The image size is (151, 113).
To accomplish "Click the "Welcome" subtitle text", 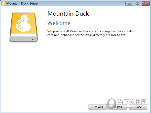I will click(x=59, y=23).
